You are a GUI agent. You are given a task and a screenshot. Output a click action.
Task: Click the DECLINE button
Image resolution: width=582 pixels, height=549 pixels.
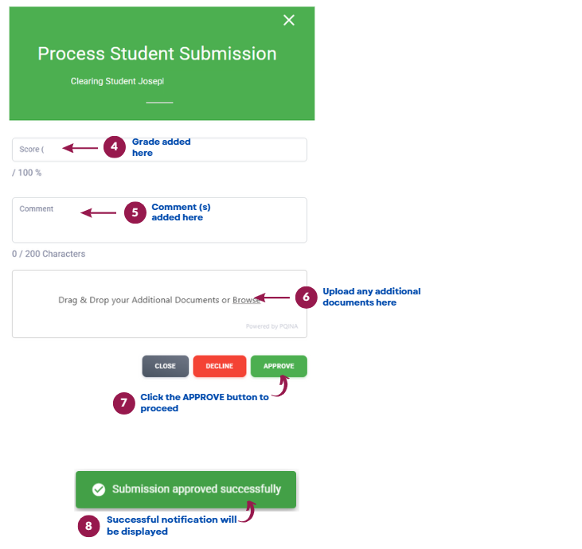(220, 366)
